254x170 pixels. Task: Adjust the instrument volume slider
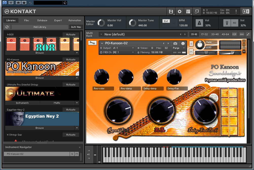coord(230,53)
